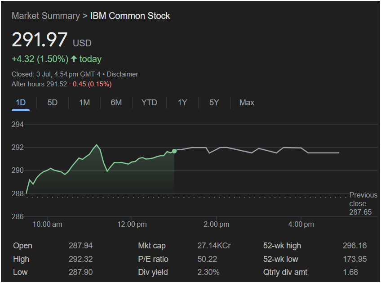Click the P/E ratio label
The height and width of the screenshot is (283, 381).
[153, 259]
